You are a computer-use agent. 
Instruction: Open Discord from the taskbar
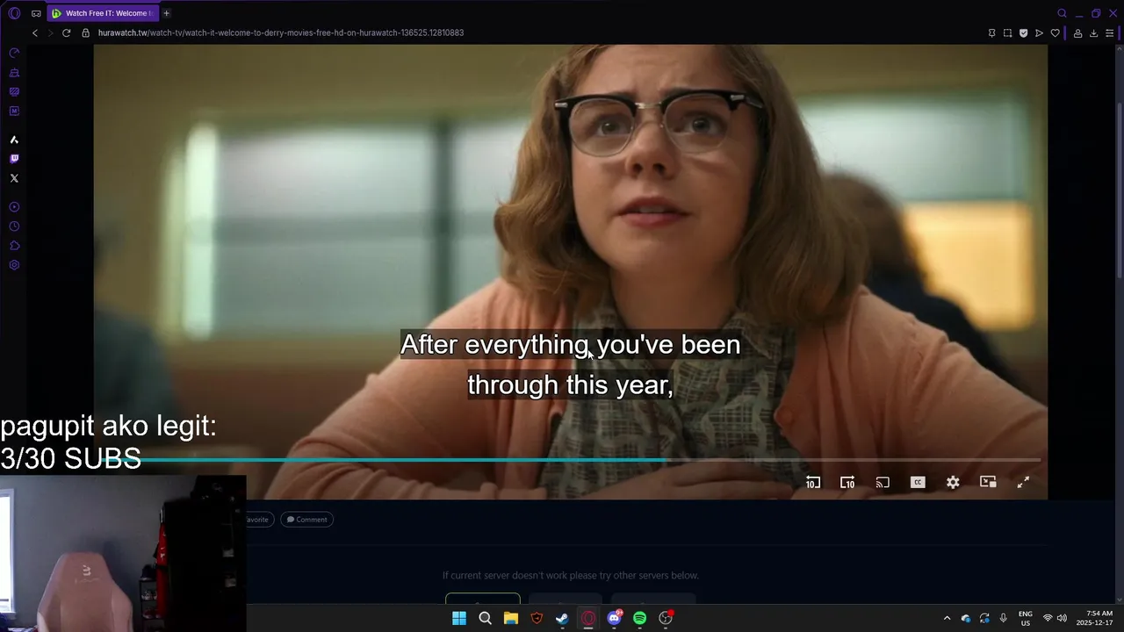614,618
